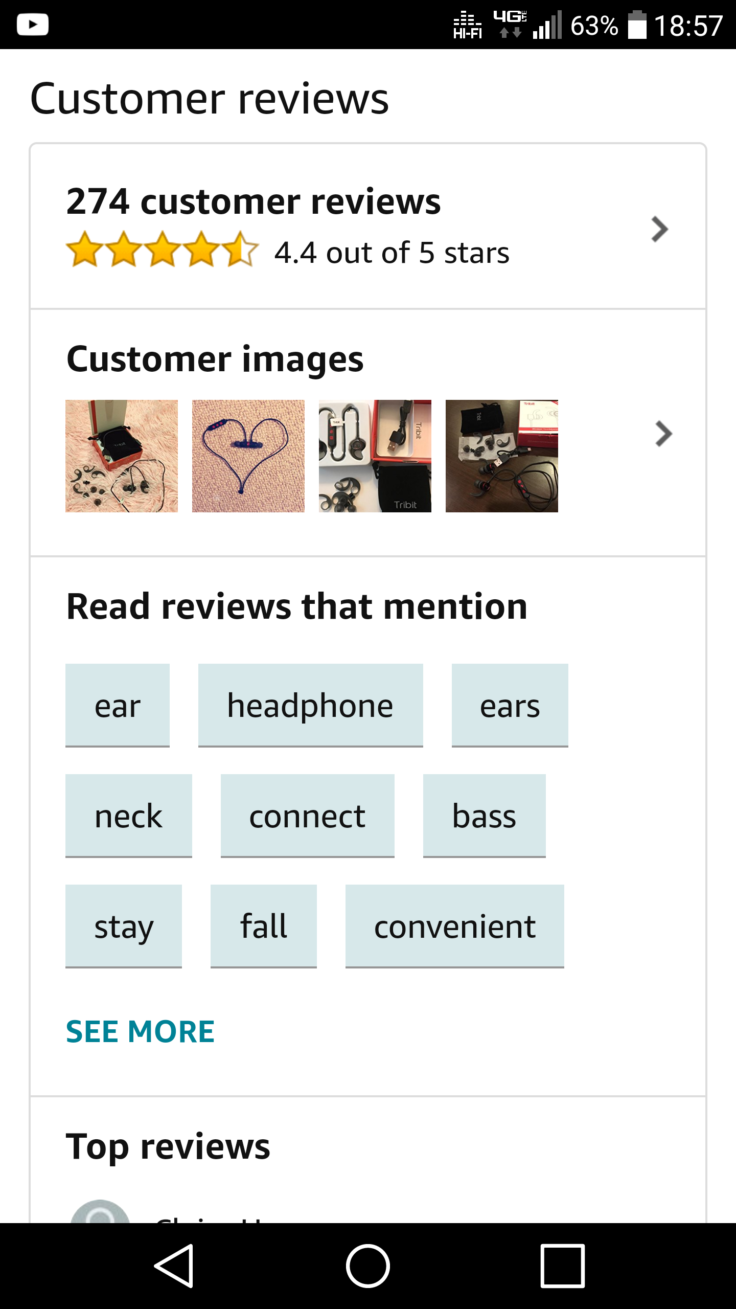Viewport: 736px width, 1309px height.
Task: Select the "bass" review keyword
Action: pyautogui.click(x=484, y=816)
